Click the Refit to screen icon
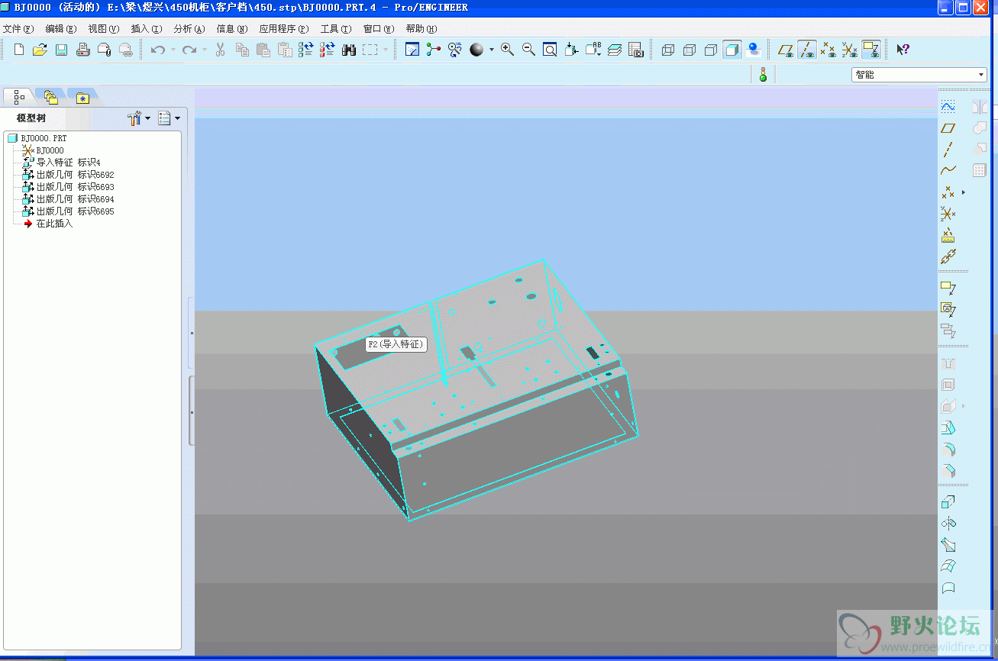This screenshot has height=661, width=998. tap(550, 50)
